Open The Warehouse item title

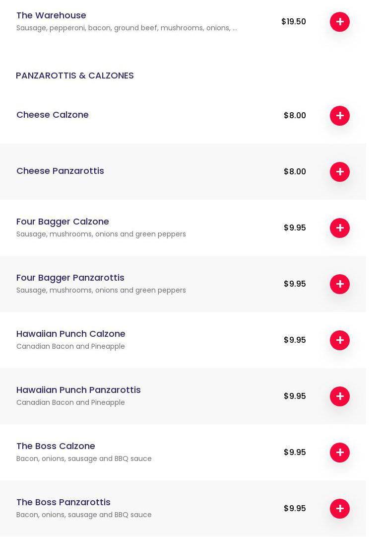pyautogui.click(x=51, y=15)
